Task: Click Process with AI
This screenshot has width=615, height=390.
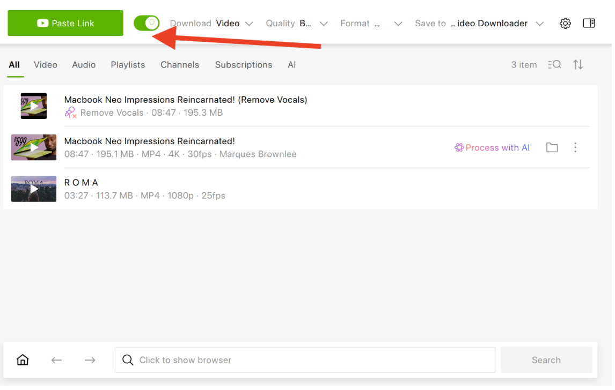Action: tap(492, 148)
